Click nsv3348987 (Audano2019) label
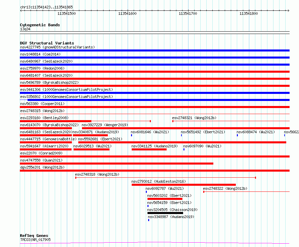The width and height of the screenshot is (299, 247). tap(171, 217)
